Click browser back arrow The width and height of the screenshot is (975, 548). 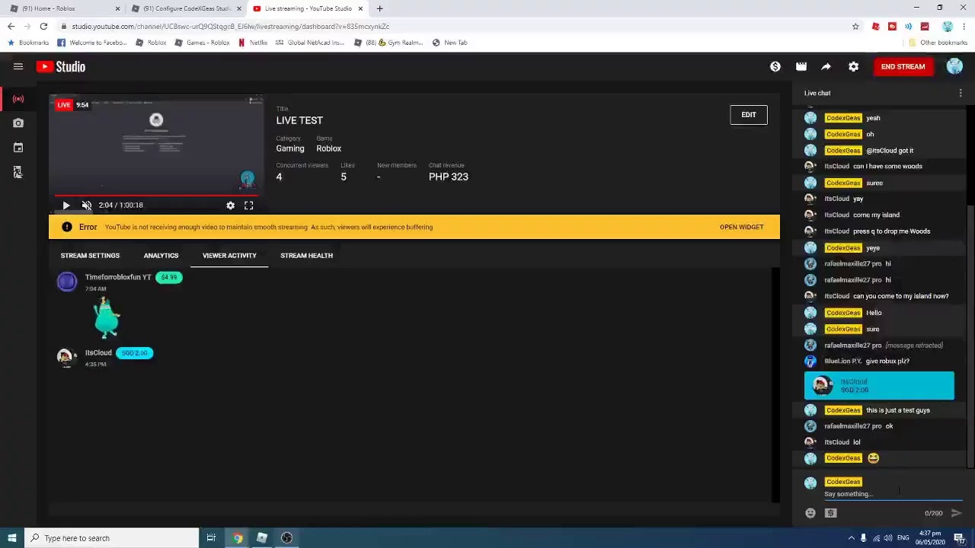(x=11, y=27)
